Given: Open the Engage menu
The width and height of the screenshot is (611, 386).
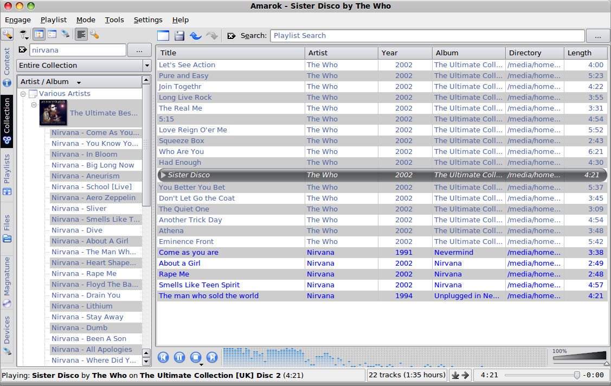Looking at the screenshot, I should coord(18,20).
